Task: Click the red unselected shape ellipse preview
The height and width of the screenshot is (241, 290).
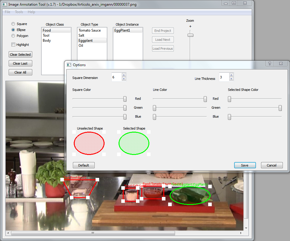Action: click(x=89, y=143)
